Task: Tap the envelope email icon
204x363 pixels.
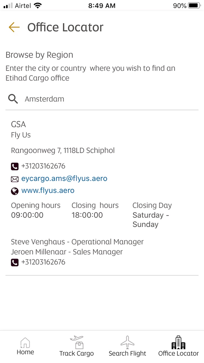Action: (x=15, y=179)
